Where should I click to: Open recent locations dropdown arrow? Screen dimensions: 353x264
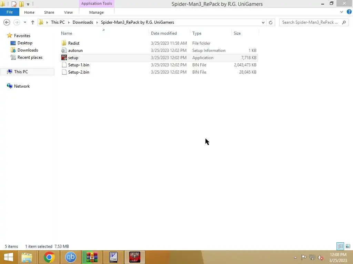click(25, 22)
